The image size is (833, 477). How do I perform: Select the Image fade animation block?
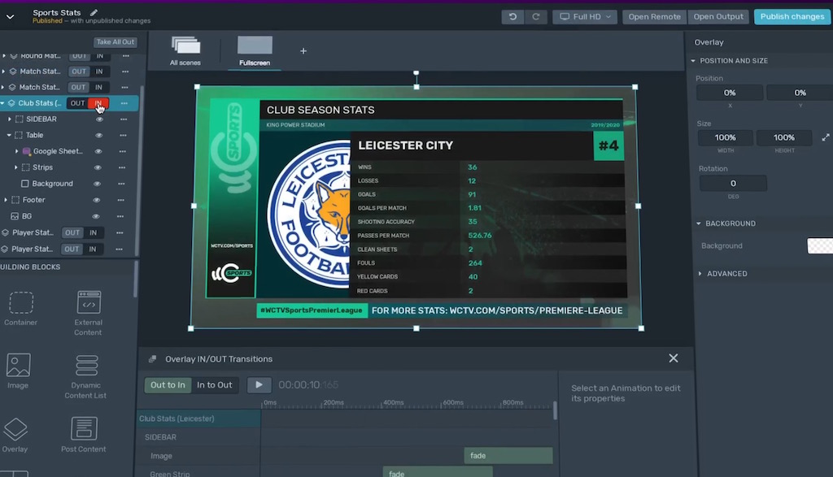click(x=508, y=456)
